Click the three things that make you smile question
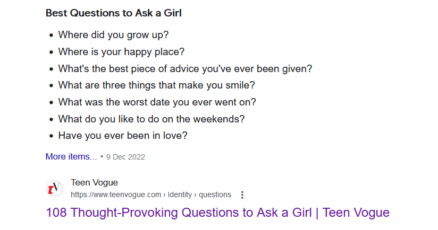 click(156, 85)
